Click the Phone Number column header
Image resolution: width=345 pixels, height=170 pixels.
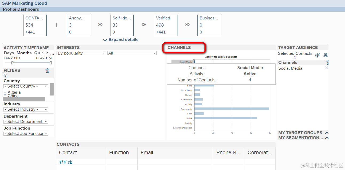[228, 153]
